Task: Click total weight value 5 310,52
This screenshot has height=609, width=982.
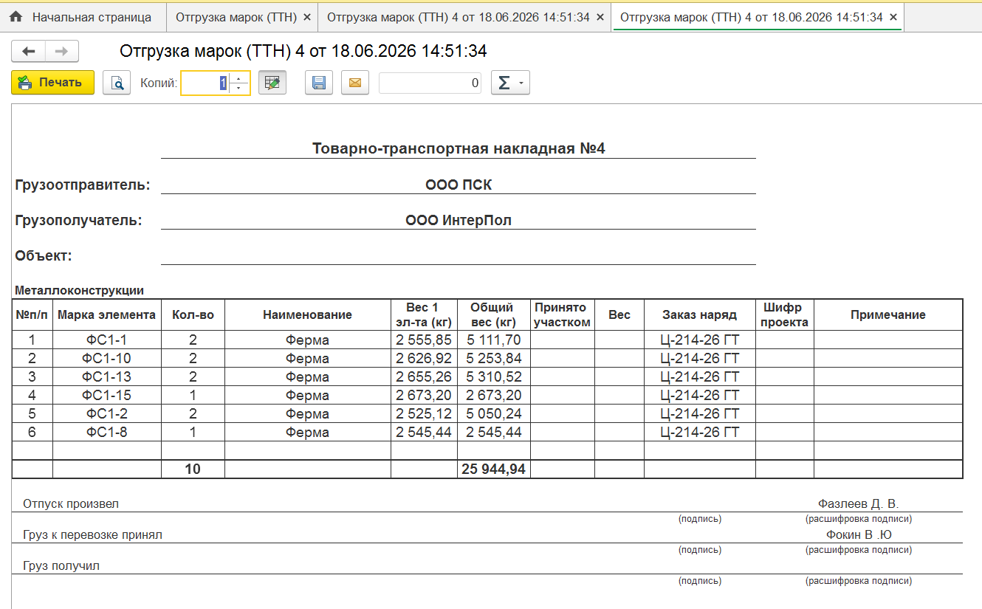Action: (493, 377)
